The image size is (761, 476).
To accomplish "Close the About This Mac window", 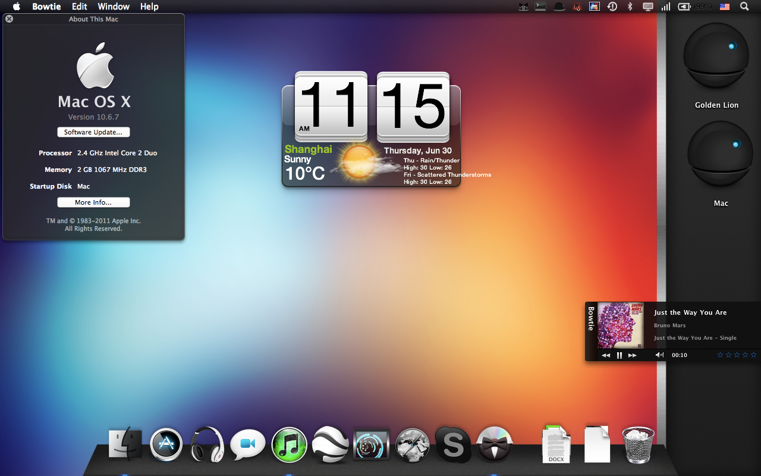I will [x=9, y=19].
